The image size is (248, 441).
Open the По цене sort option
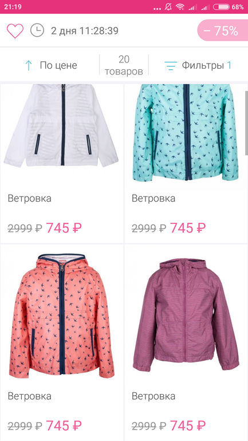(x=58, y=65)
